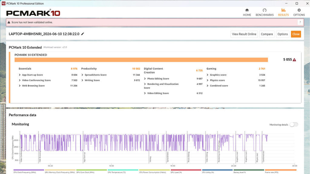
Task: Click the Web Browsing value 11 204
Action: click(x=74, y=85)
